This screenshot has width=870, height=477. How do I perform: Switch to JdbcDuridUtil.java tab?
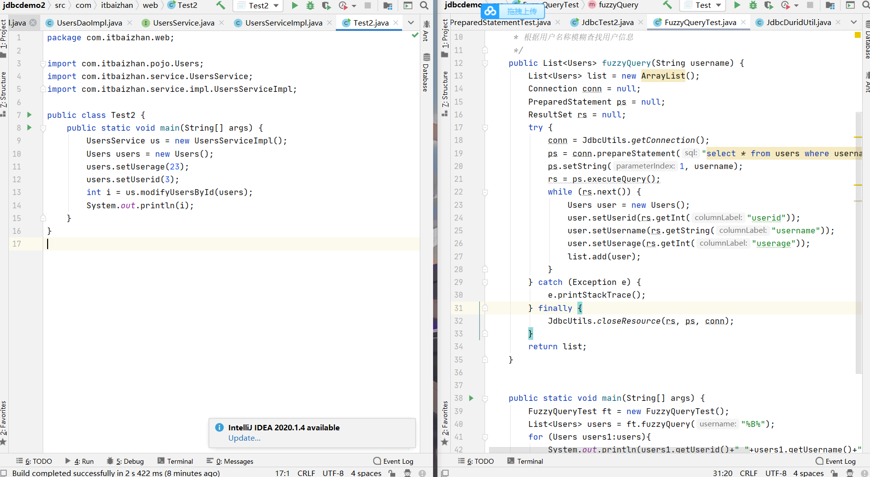point(798,22)
